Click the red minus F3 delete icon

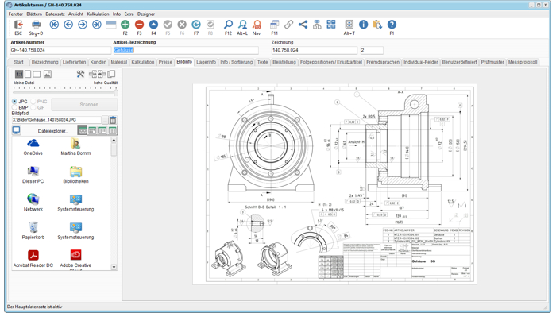tap(139, 25)
